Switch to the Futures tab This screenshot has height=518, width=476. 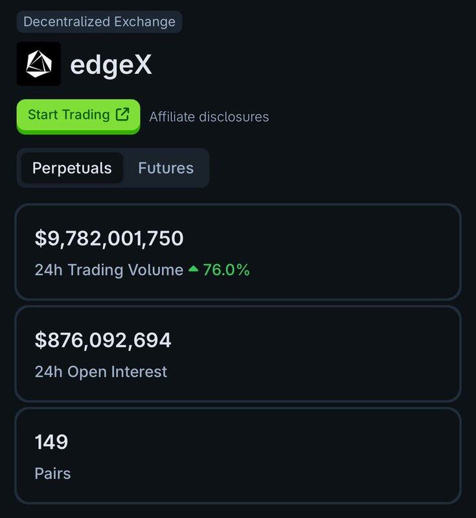166,168
